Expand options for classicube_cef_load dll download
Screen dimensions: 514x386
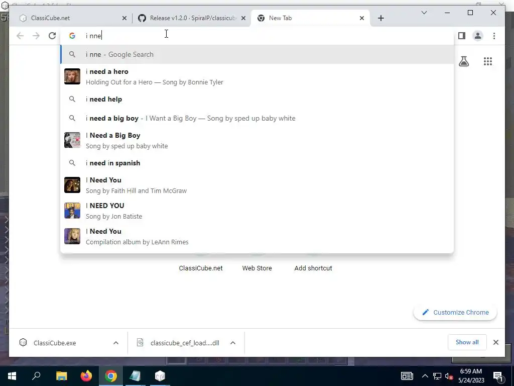pyautogui.click(x=233, y=343)
